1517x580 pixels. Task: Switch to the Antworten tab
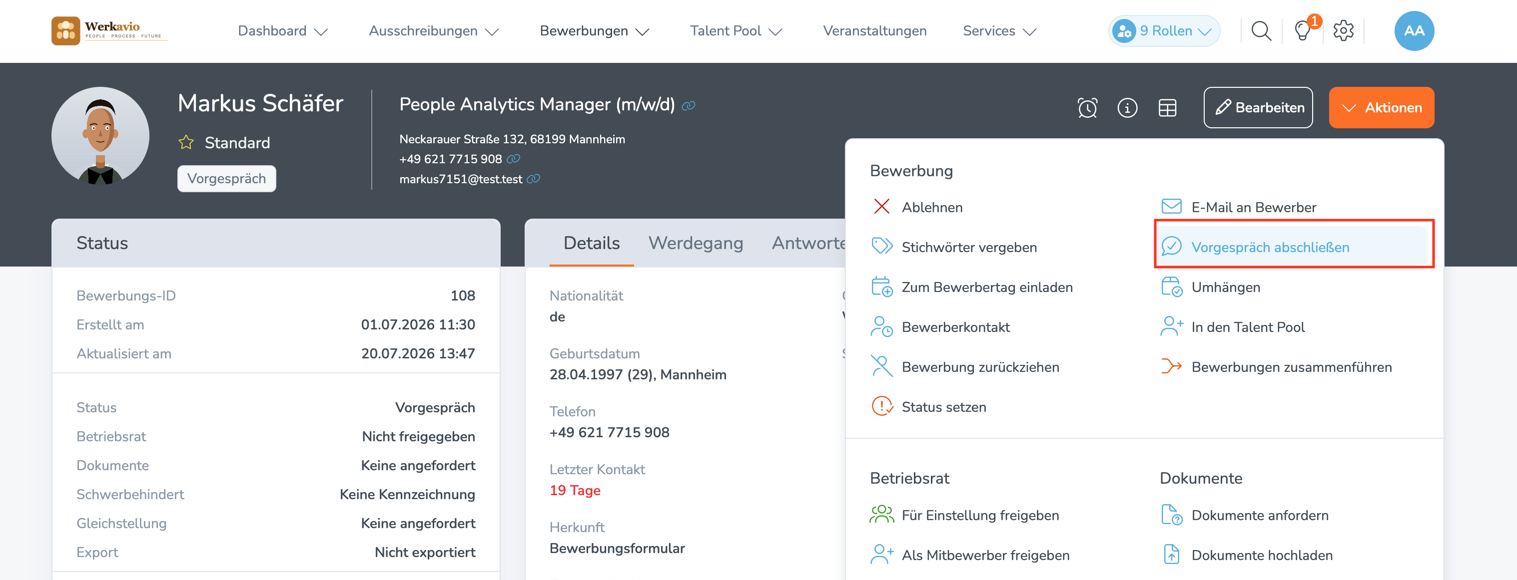click(x=808, y=243)
